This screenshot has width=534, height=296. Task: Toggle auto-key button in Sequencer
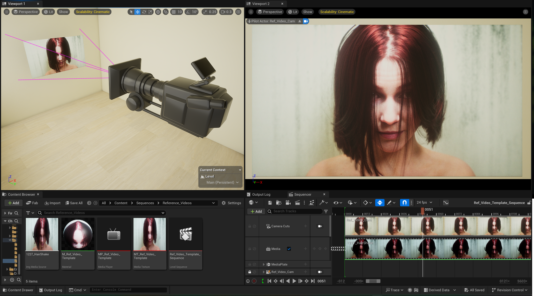coord(380,203)
